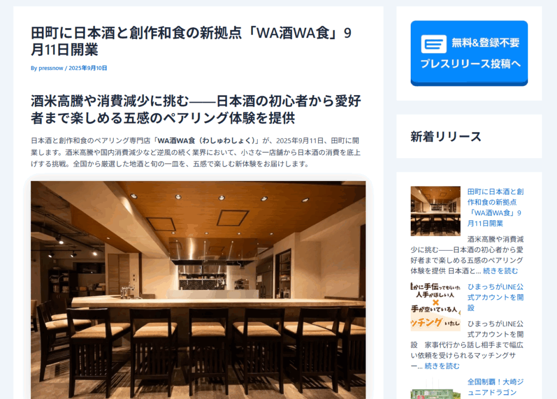
Task: Click the press release posting banner button
Action: (469, 53)
